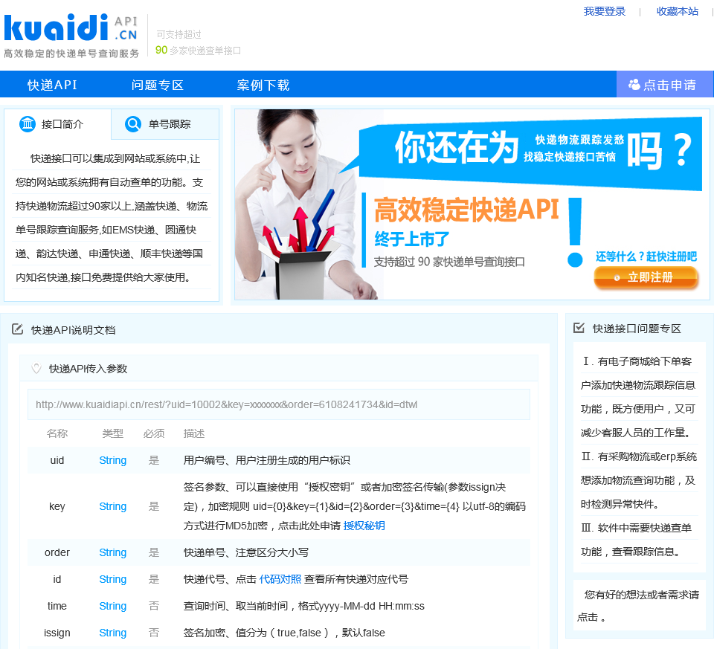Viewport: 714px width, 649px height.
Task: Switch to the 单号跟踪 tab
Action: pos(165,124)
